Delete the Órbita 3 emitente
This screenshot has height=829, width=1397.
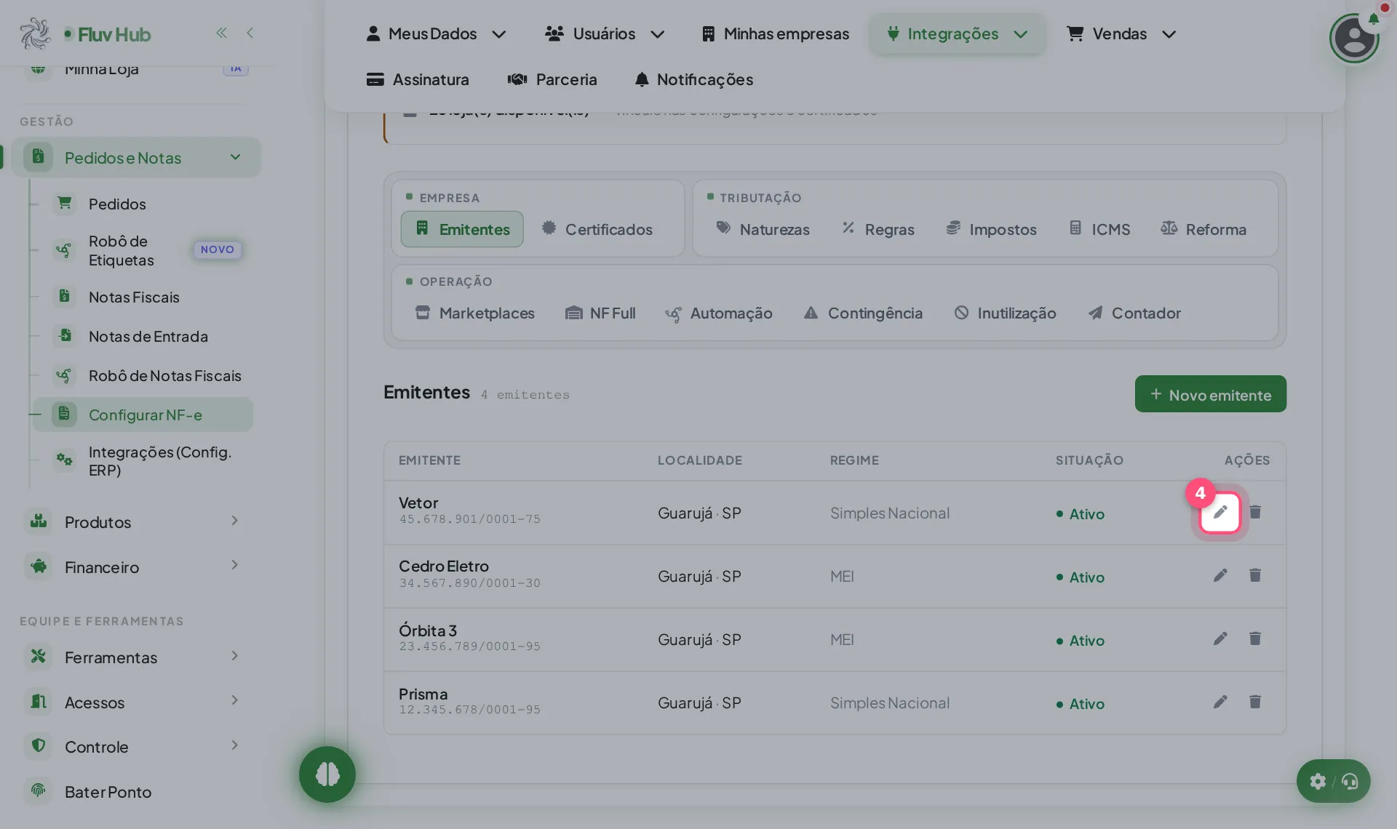[1255, 639]
